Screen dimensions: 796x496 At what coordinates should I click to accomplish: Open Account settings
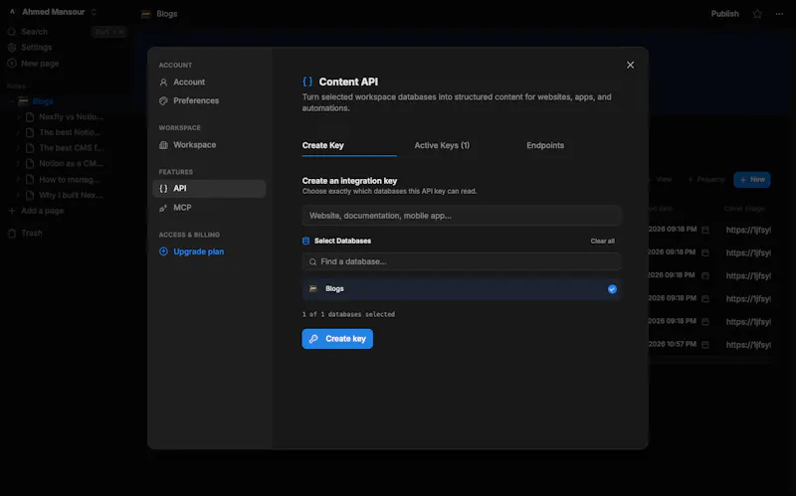(209, 83)
